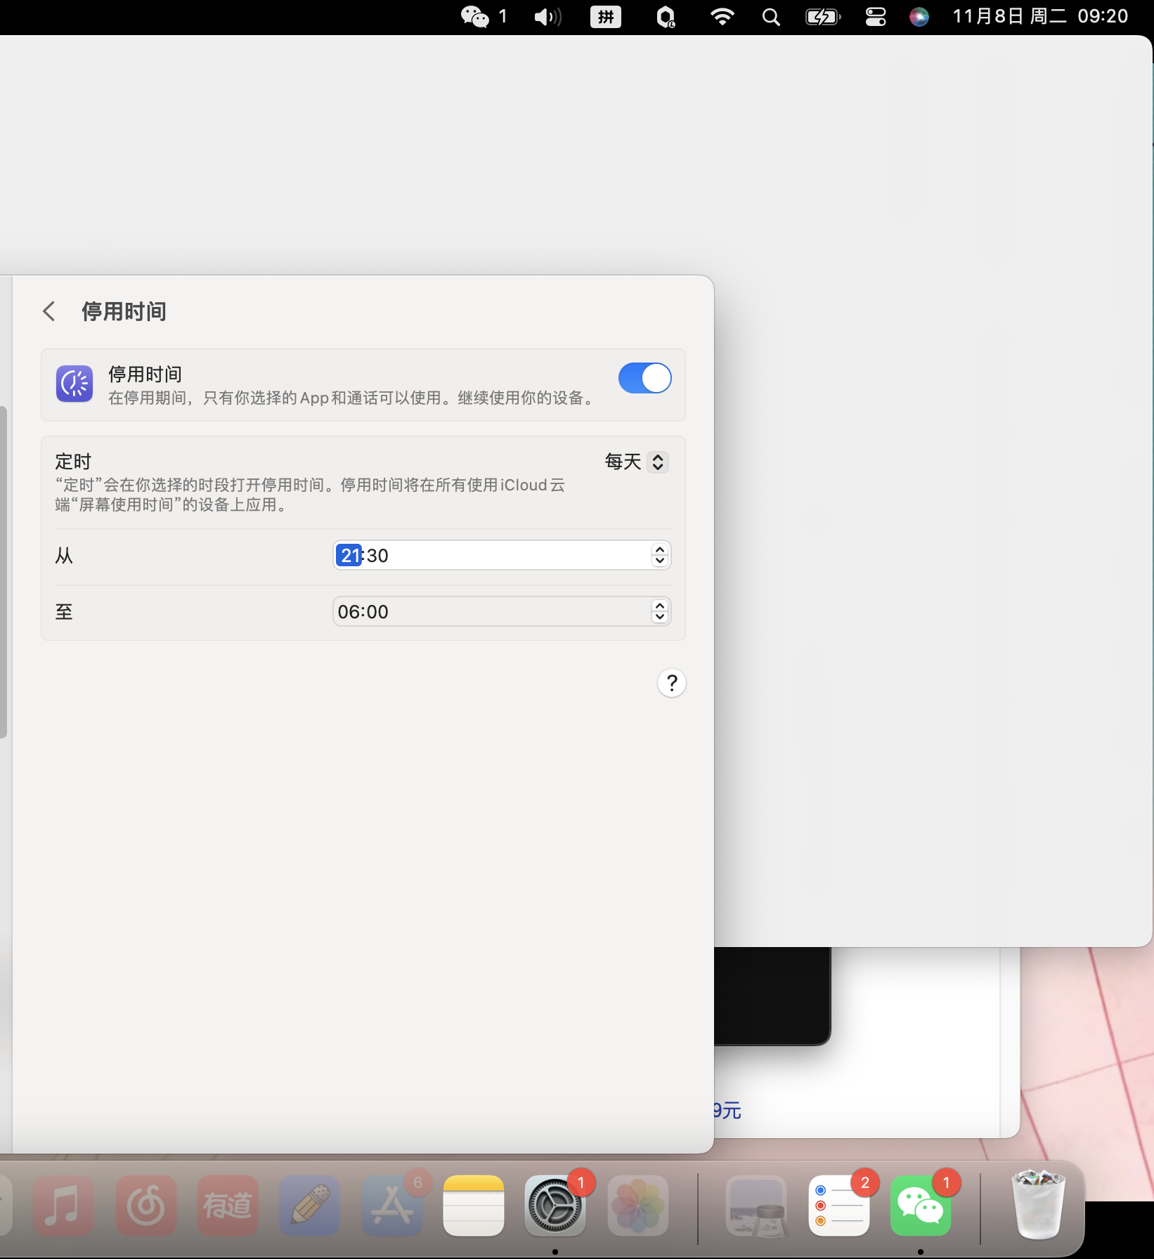The height and width of the screenshot is (1259, 1154).
Task: Click the date and time in menu bar
Action: tap(1039, 16)
